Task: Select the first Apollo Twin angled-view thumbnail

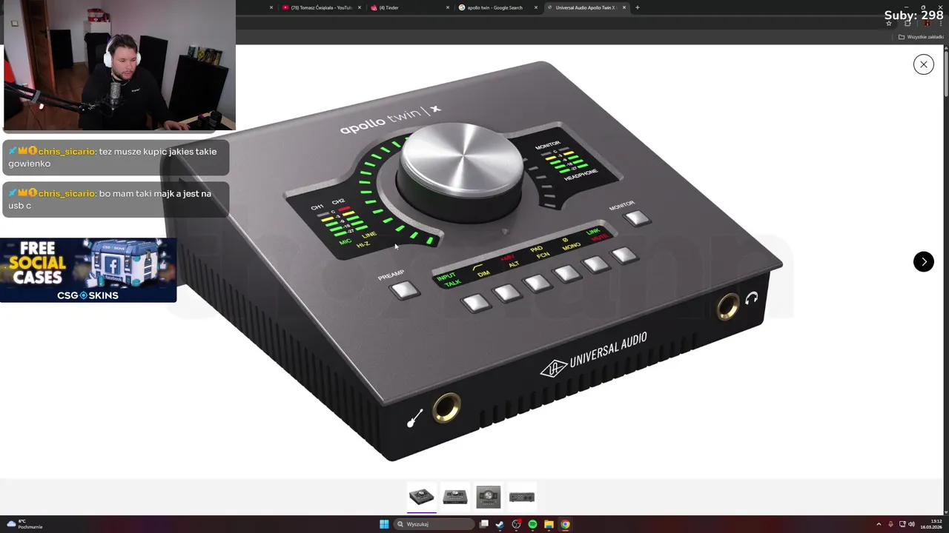Action: [422, 497]
